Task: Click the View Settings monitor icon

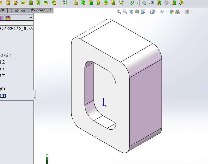Action: coord(187,12)
